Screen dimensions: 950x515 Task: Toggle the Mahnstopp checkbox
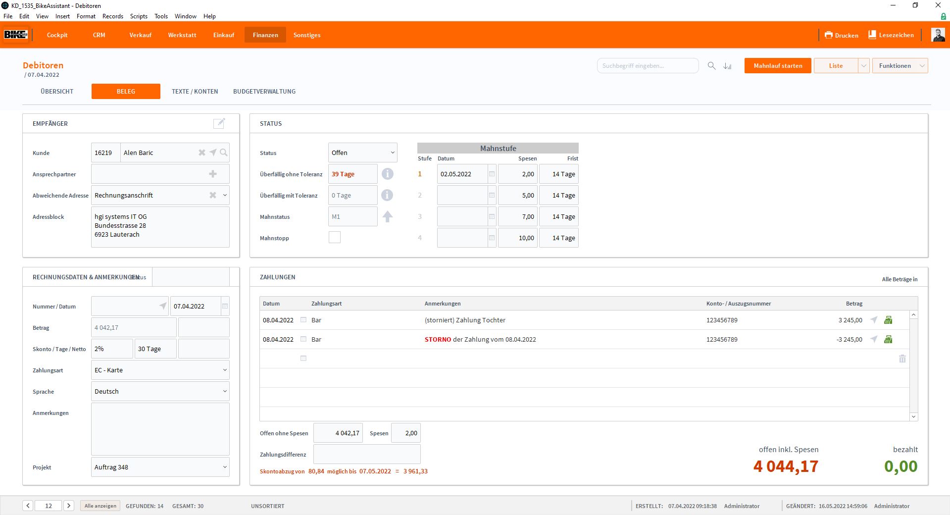(335, 238)
